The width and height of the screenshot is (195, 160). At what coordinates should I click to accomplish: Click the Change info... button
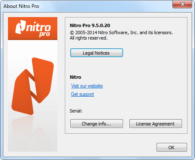coord(97,123)
